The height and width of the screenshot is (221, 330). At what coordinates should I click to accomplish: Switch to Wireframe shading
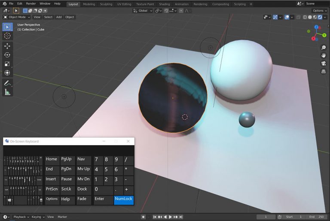[305, 17]
